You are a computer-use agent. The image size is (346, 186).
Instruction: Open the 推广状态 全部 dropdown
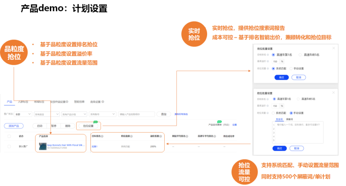(x=23, y=114)
